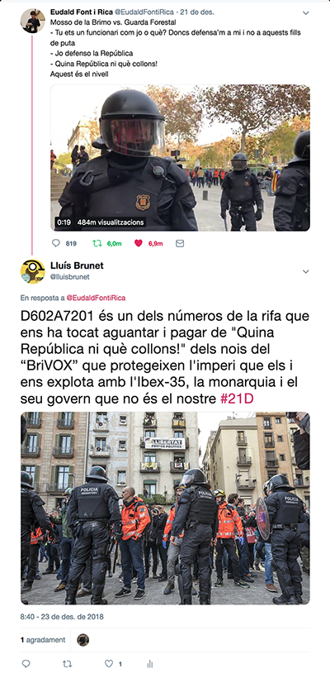The height and width of the screenshot is (683, 330).
Task: Like Lluís Brunet's tweet with heart icon
Action: coord(109,663)
